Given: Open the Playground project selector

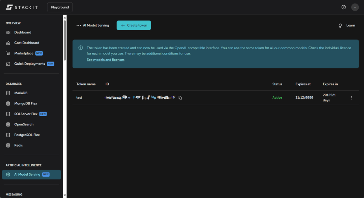Looking at the screenshot, I should [x=60, y=7].
